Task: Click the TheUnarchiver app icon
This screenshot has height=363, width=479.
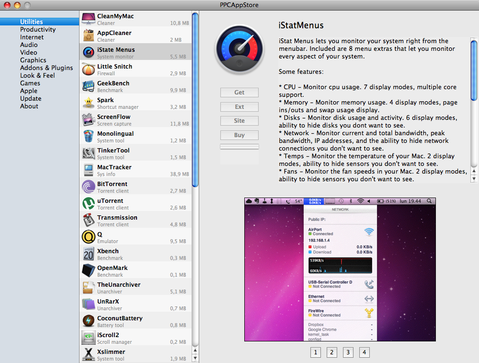Action: 89,288
